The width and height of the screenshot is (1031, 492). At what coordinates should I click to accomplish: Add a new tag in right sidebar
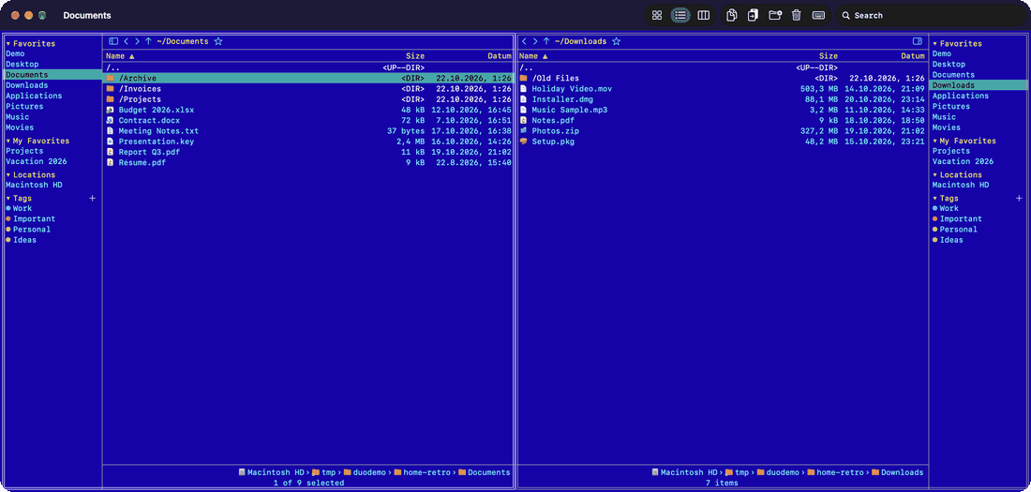click(1019, 198)
